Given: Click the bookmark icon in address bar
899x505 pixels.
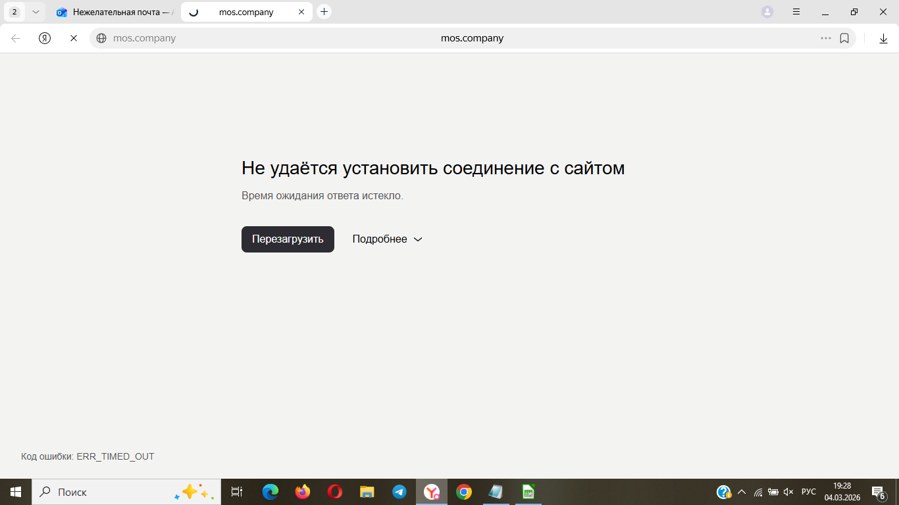Looking at the screenshot, I should pos(844,38).
